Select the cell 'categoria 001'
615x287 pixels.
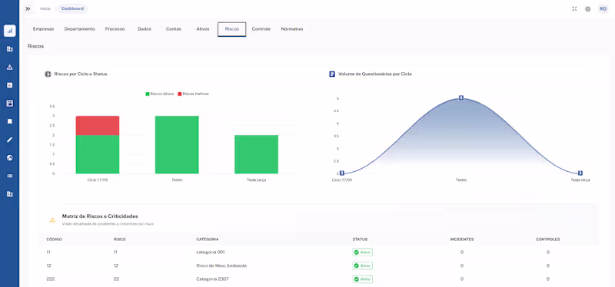pyautogui.click(x=210, y=252)
